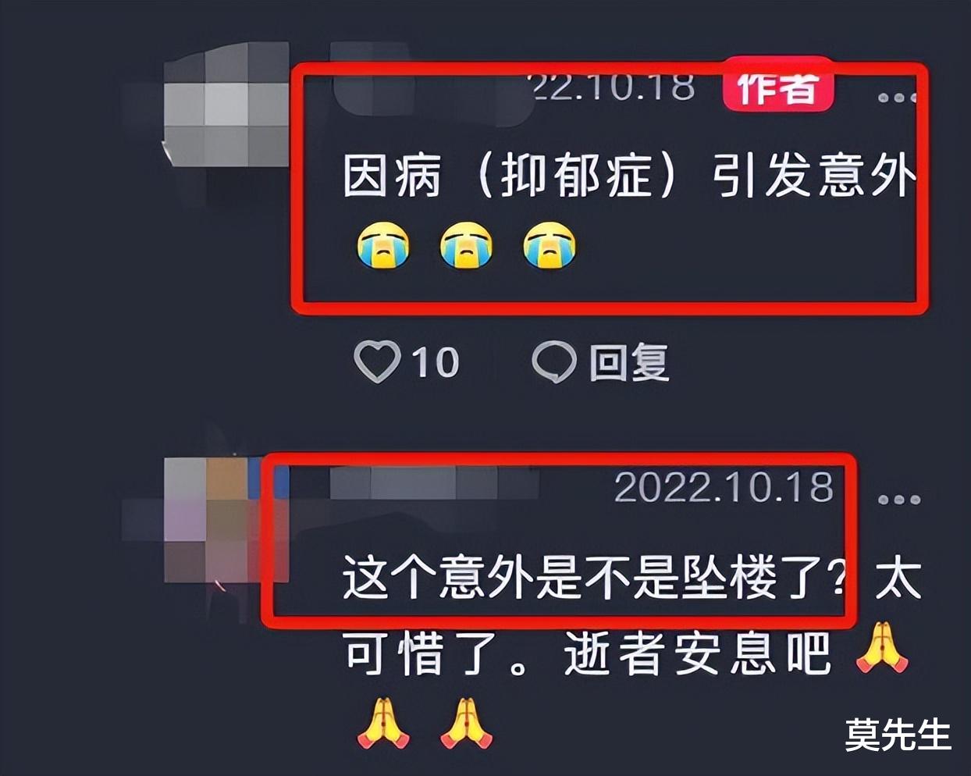Click the first praying hands emoji on the bottom row
This screenshot has height=776, width=971.
382,724
